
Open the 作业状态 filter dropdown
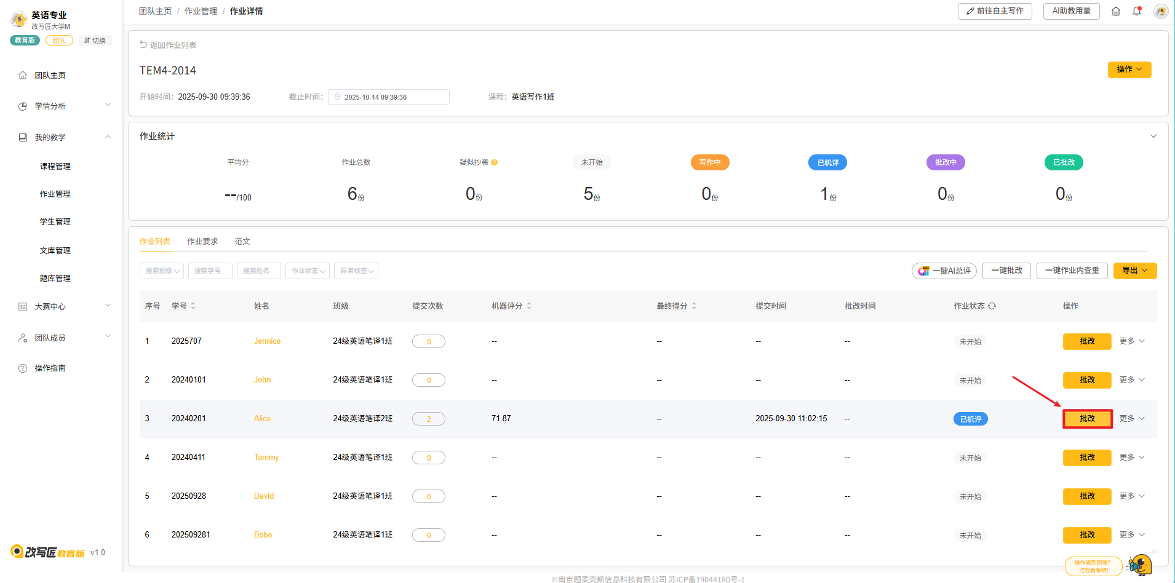point(308,271)
